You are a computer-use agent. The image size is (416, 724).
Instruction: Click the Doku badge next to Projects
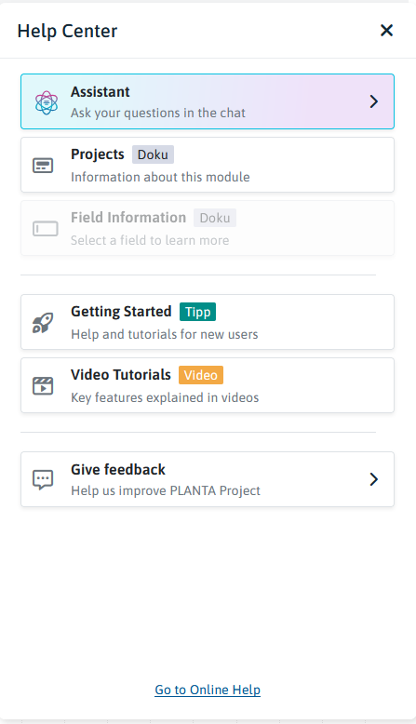[153, 154]
